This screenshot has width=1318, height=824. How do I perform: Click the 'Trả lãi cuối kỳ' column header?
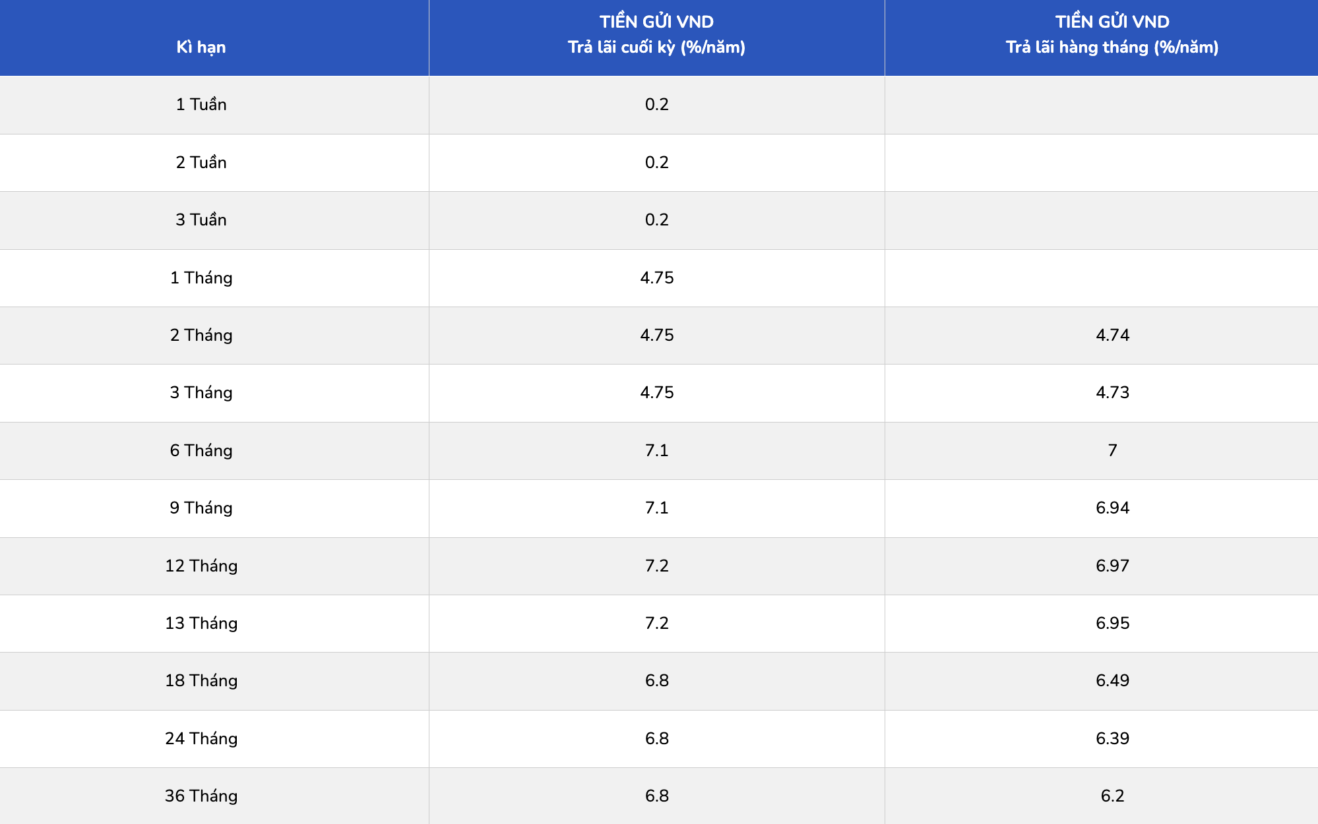click(x=656, y=35)
